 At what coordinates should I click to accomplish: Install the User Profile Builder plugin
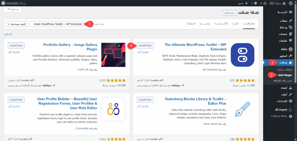click(x=16, y=100)
